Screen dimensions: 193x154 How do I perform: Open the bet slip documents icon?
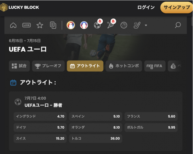(53, 25)
